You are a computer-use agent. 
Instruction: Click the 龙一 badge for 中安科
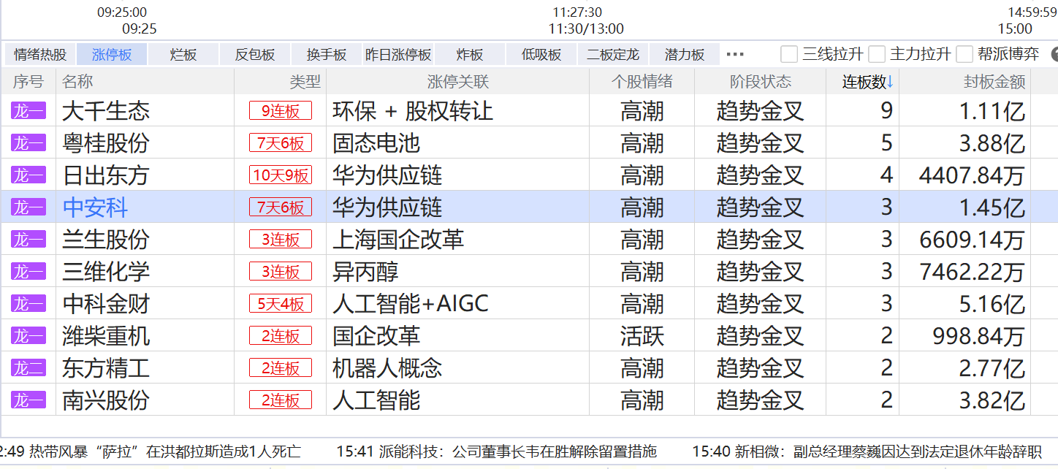coord(28,207)
